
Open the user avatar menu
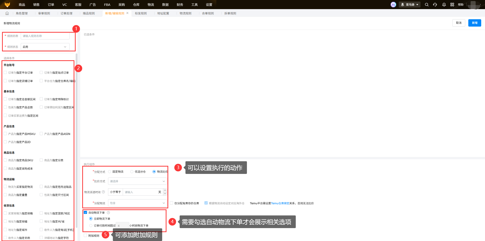click(x=474, y=5)
